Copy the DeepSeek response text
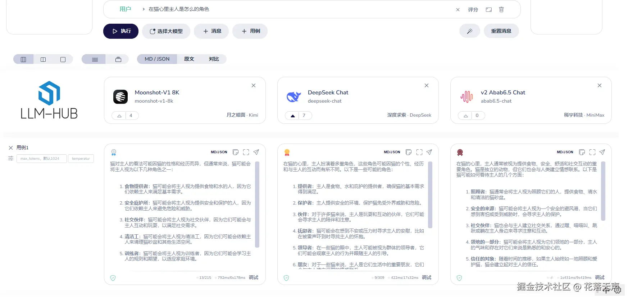628x300 pixels. point(409,152)
